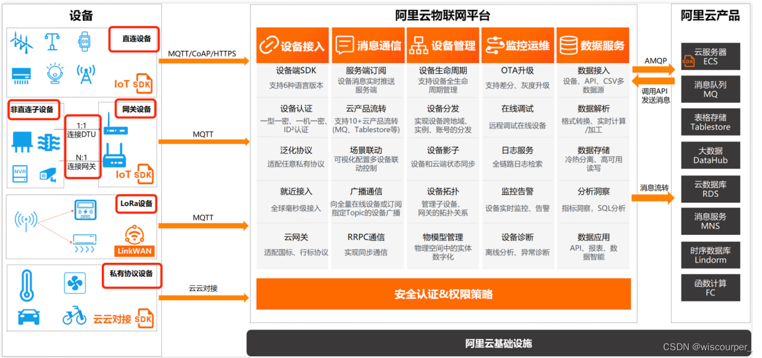This screenshot has width=762, height=358.
Task: Click the LinkWAN icon
Action: point(134,241)
